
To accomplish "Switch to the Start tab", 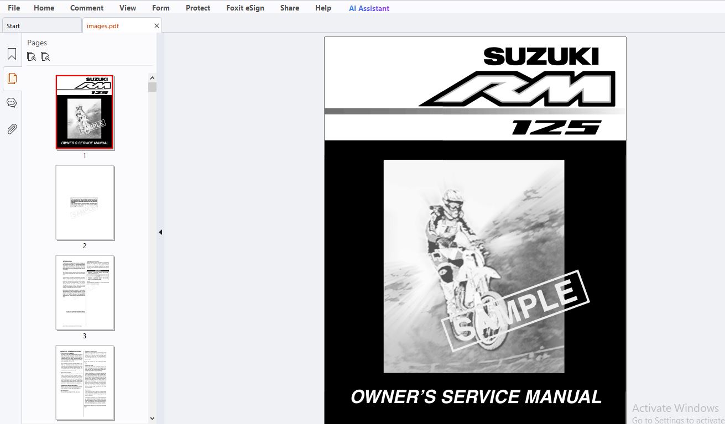I will 41,25.
